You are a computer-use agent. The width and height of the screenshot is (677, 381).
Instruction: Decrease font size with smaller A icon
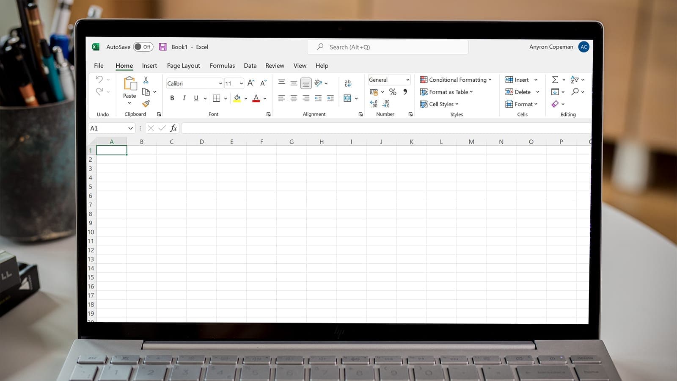(263, 83)
